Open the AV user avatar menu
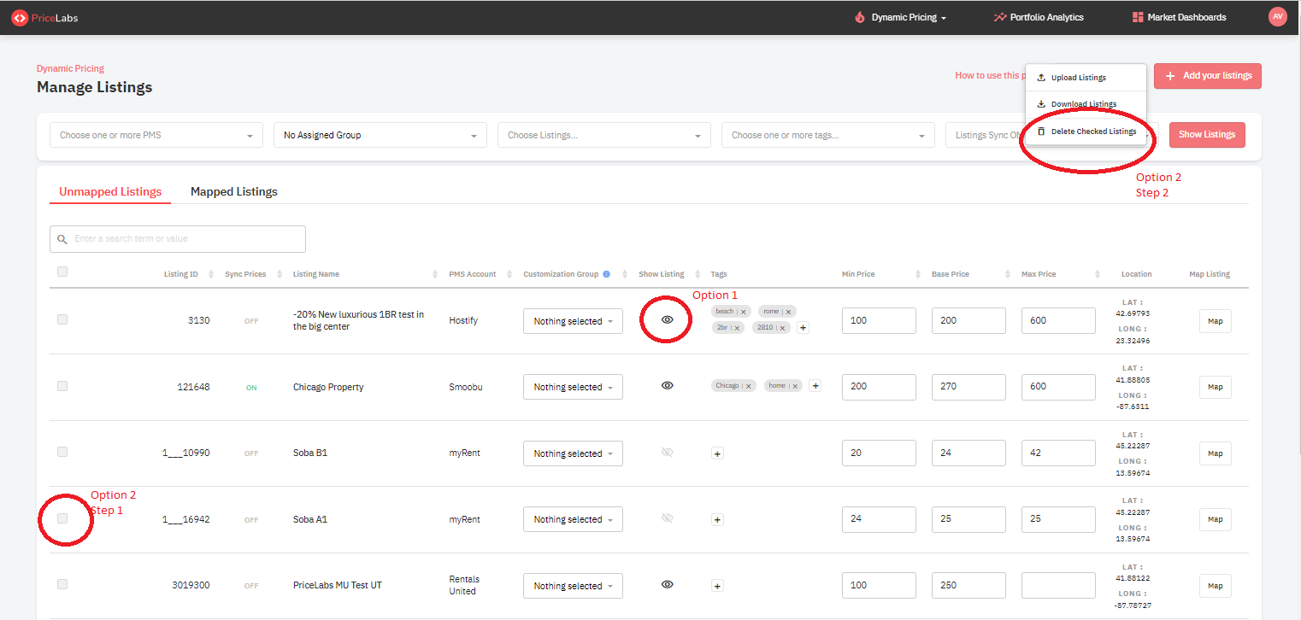The height and width of the screenshot is (620, 1301). pyautogui.click(x=1277, y=16)
